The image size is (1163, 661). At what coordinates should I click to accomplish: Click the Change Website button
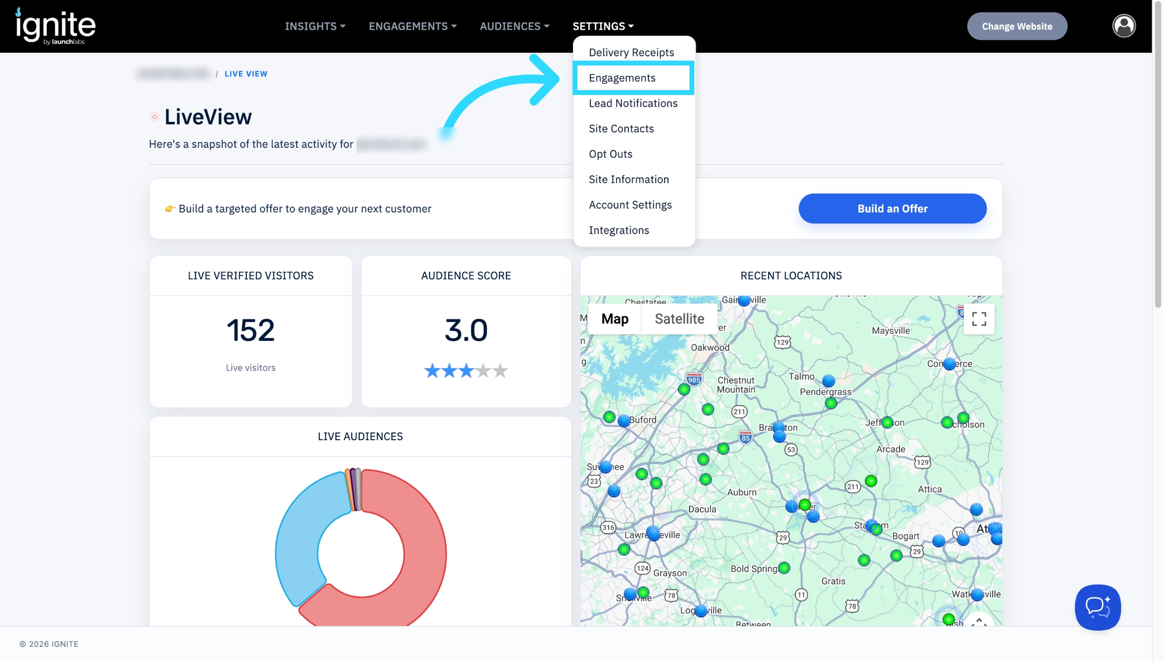coord(1017,26)
